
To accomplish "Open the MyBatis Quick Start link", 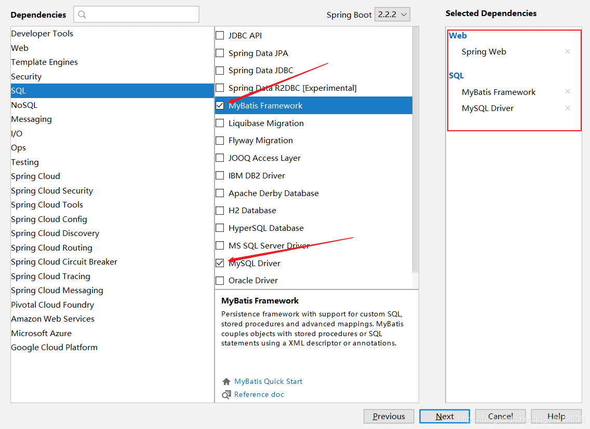I will [269, 381].
